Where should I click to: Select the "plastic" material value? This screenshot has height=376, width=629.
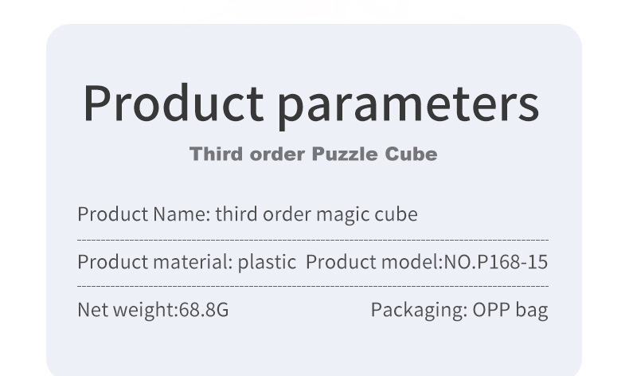point(267,262)
